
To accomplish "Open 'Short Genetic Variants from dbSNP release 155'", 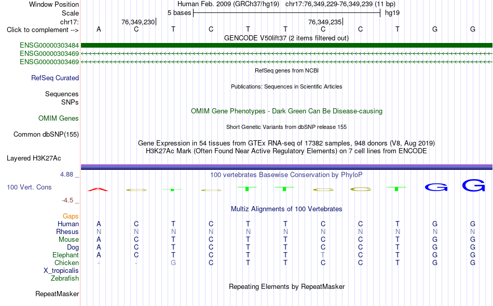I will (286, 127).
